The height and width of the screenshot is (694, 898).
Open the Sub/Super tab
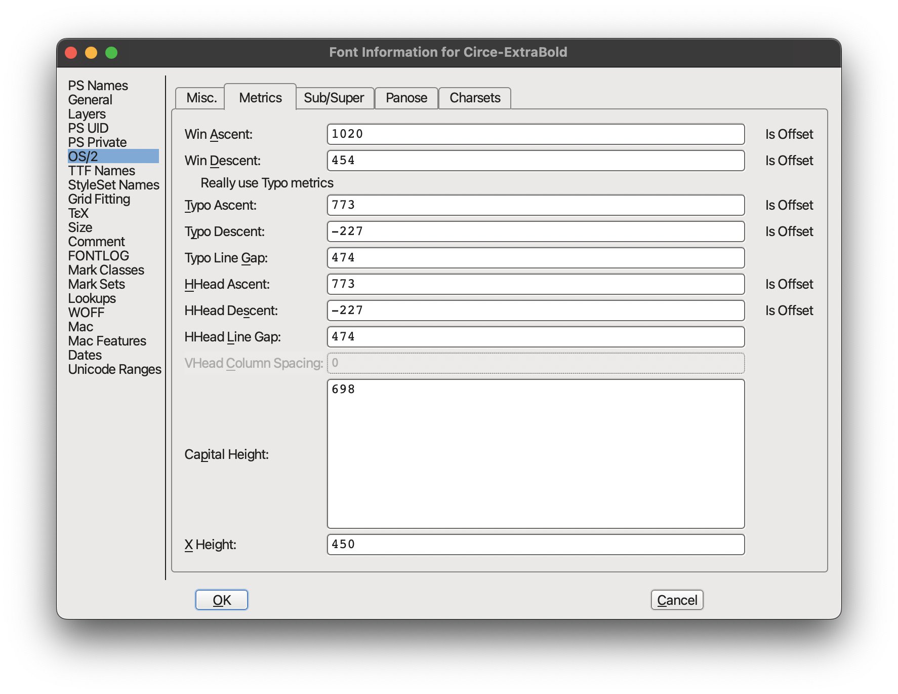click(x=334, y=98)
